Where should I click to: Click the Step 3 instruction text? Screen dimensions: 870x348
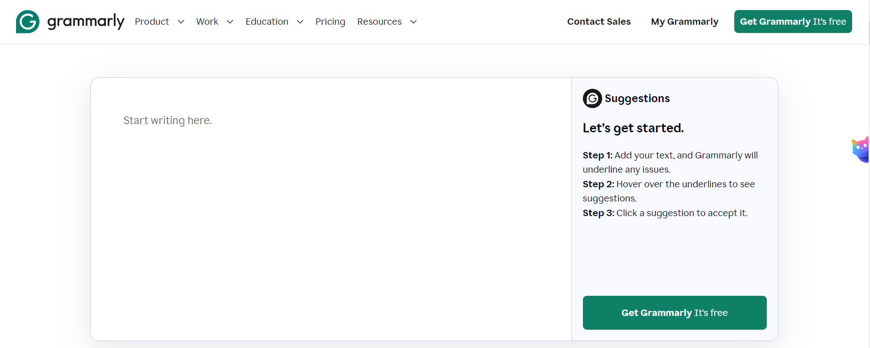point(665,213)
